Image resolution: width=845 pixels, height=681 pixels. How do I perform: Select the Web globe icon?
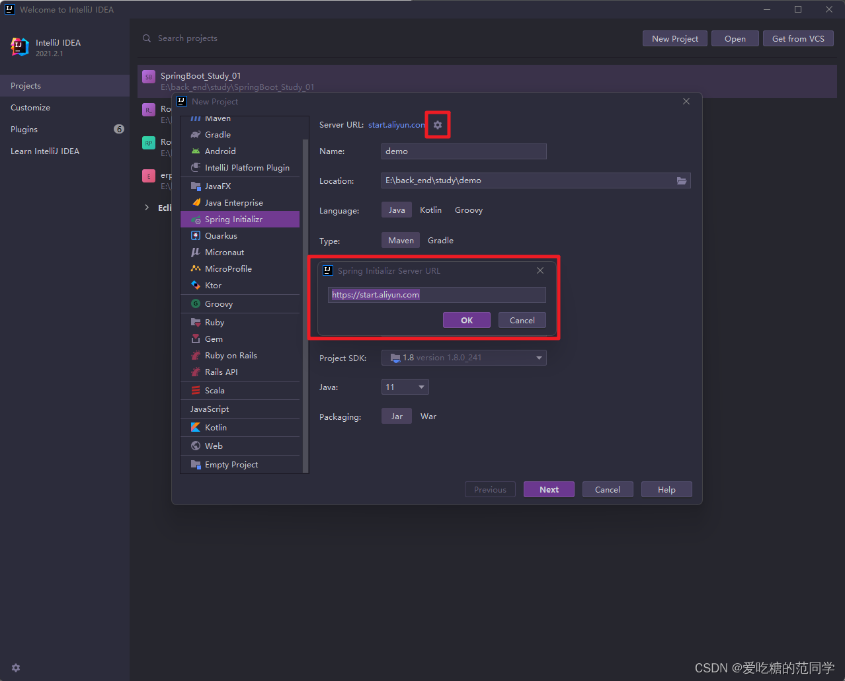pos(196,446)
